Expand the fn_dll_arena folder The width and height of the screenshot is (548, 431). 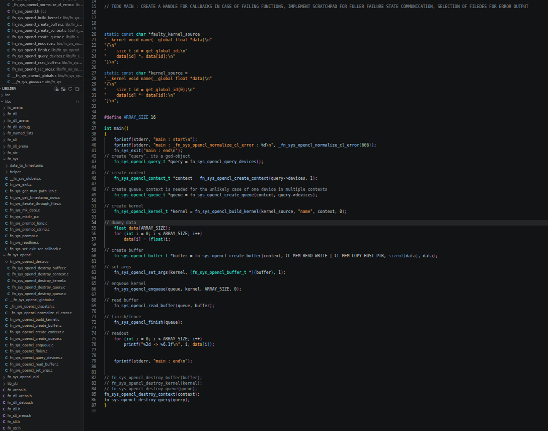(x=18, y=121)
